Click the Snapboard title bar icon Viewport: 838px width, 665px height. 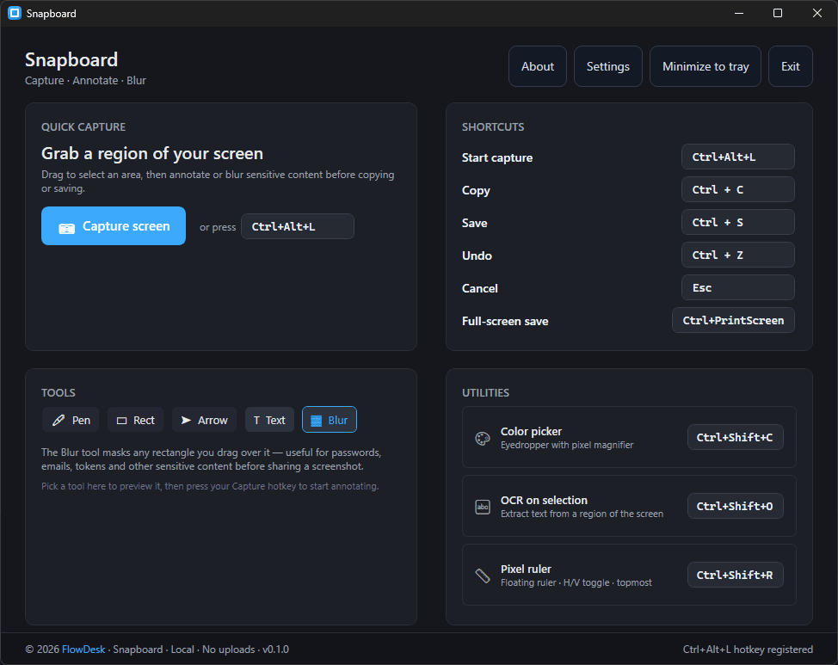tap(13, 13)
